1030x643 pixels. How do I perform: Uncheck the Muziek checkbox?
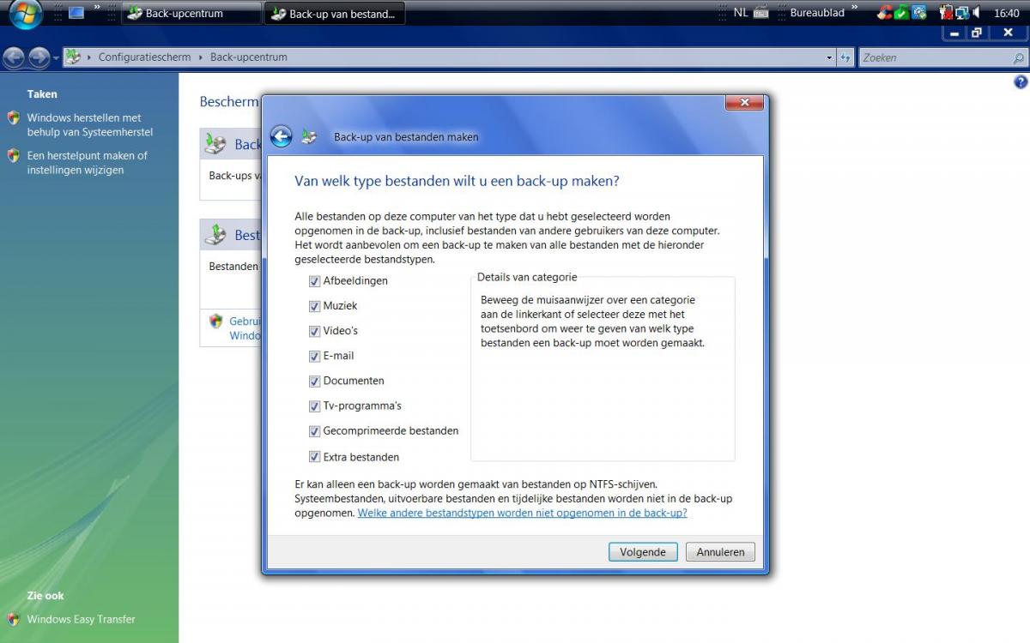314,306
